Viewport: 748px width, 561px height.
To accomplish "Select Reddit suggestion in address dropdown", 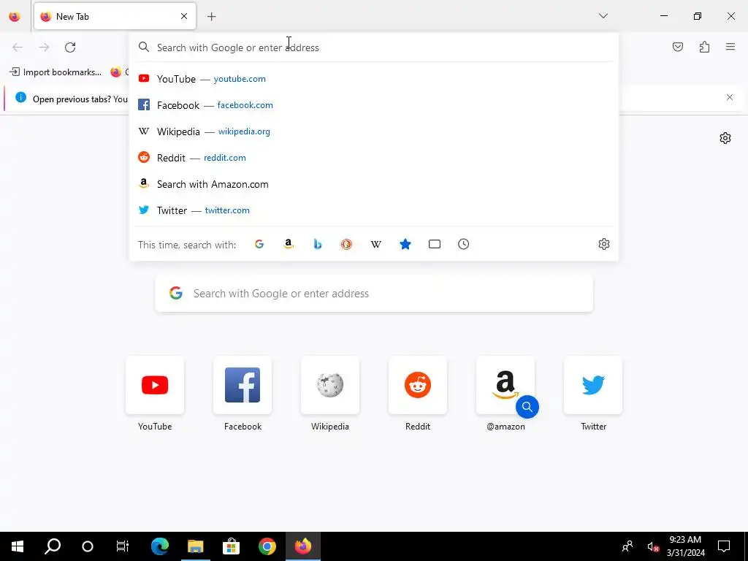I will click(373, 158).
